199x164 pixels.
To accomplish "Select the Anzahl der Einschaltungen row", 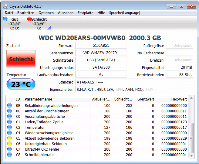I will pos(97,111).
